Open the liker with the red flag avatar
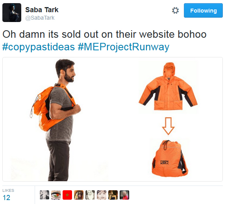Image resolution: width=226 pixels, height=204 pixels. click(67, 195)
